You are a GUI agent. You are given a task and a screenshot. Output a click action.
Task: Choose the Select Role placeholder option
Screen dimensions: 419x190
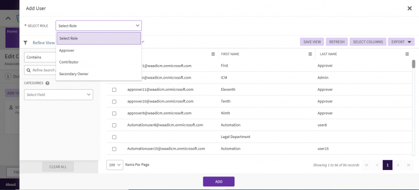pyautogui.click(x=98, y=38)
